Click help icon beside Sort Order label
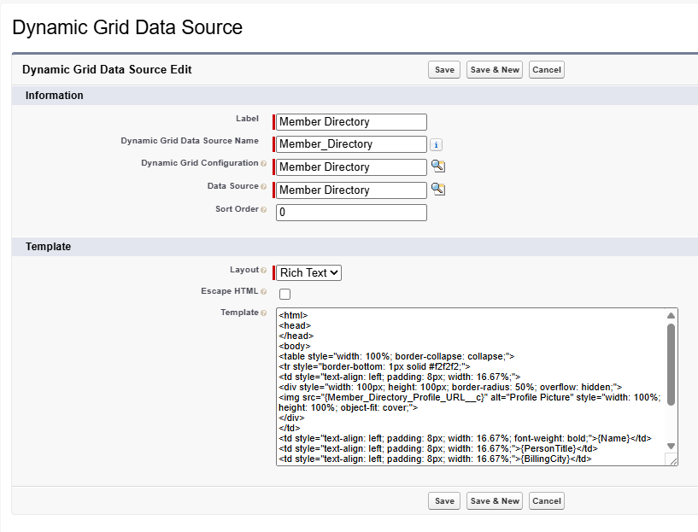Viewport: 698px width, 532px height. tap(263, 209)
